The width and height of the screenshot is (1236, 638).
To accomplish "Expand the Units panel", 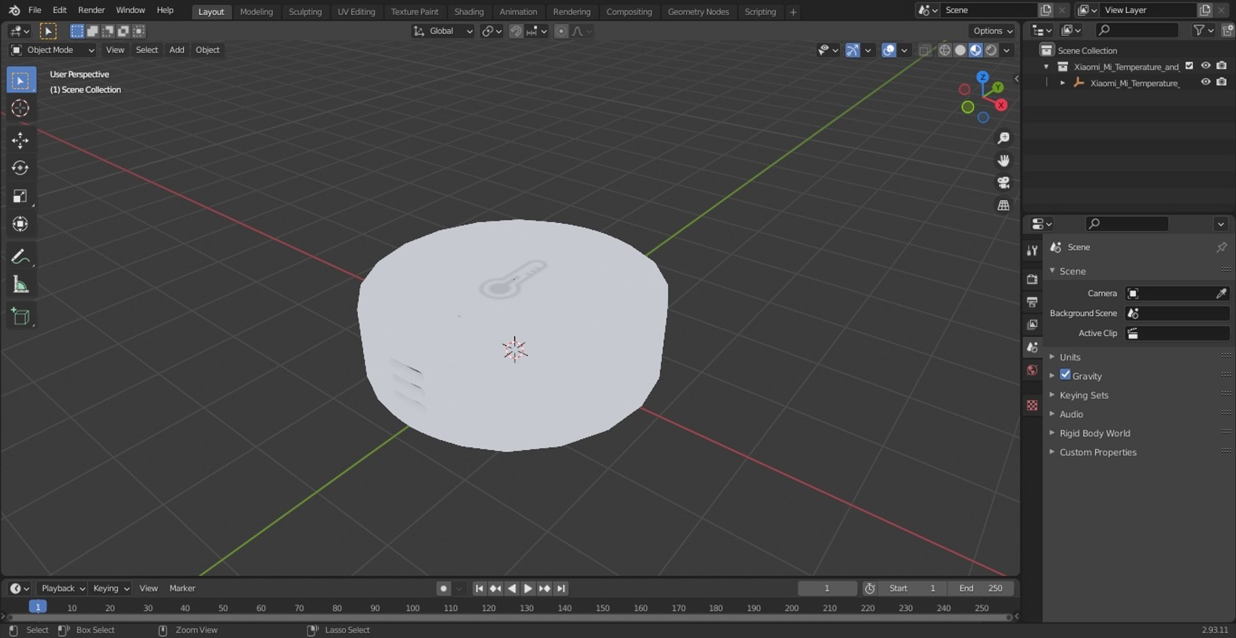I will (x=1070, y=357).
